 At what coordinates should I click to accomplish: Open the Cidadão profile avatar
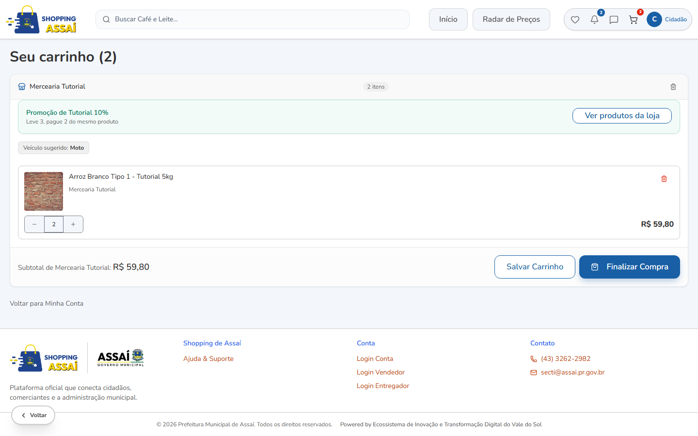(x=654, y=19)
